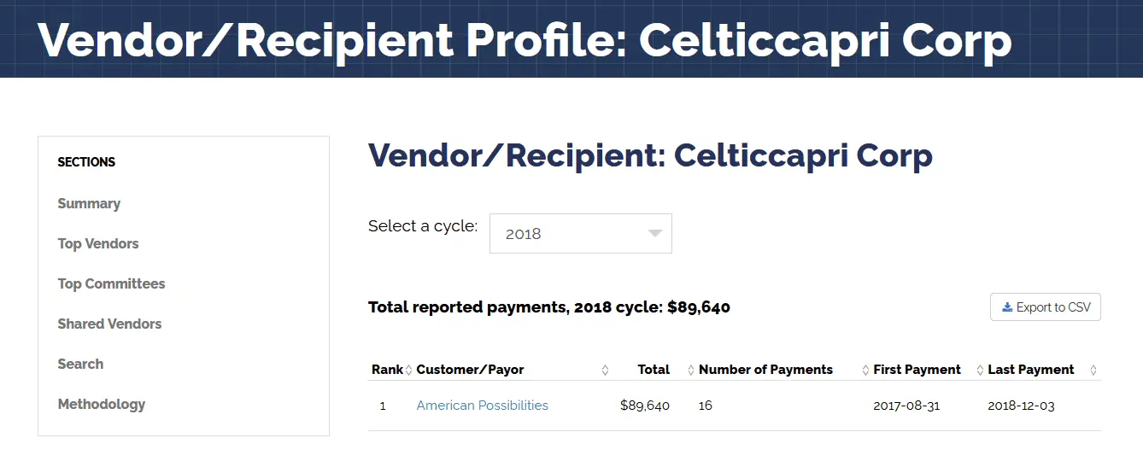Sort by the Rank column arrows
This screenshot has width=1143, height=467.
[x=408, y=370]
